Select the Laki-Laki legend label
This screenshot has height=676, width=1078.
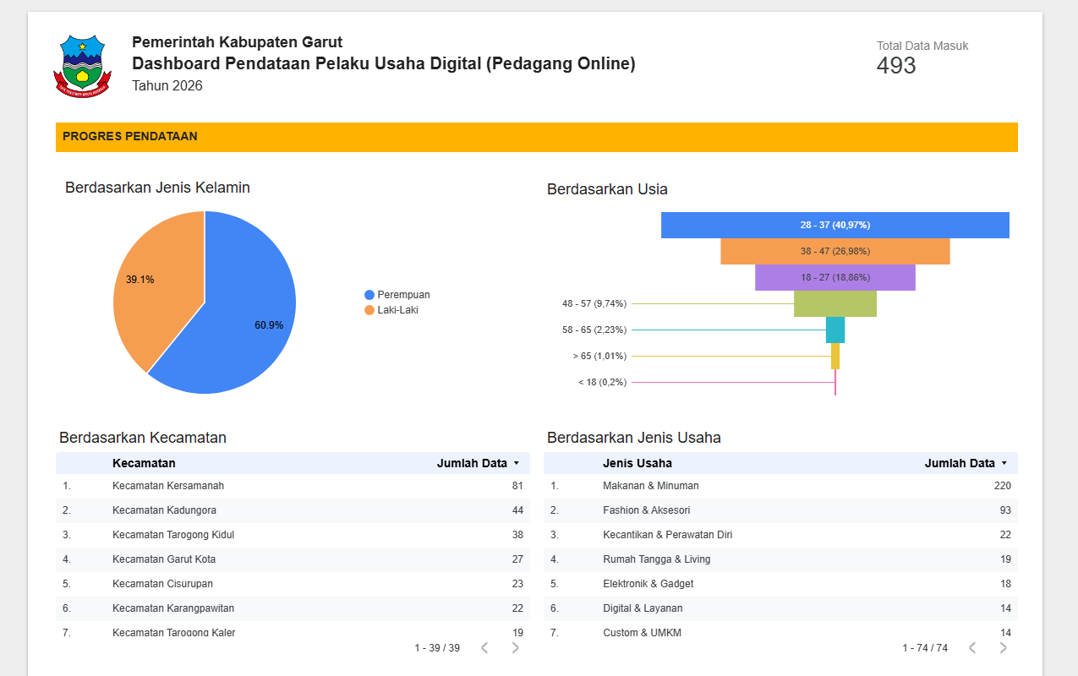pyautogui.click(x=397, y=310)
